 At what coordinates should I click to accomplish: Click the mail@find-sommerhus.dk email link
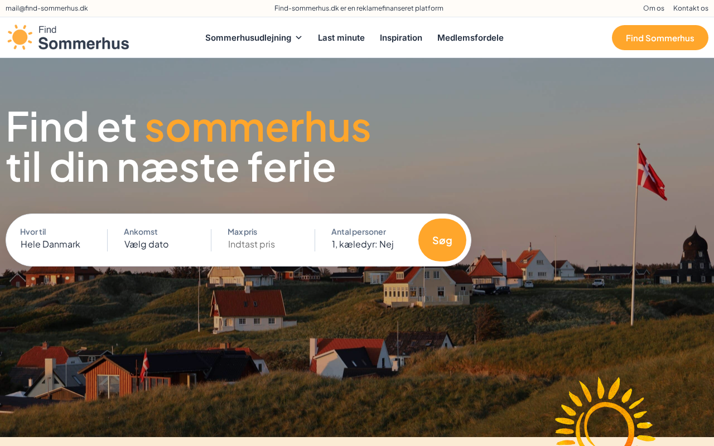[47, 8]
